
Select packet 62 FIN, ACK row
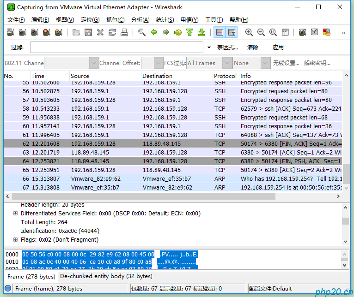173,143
